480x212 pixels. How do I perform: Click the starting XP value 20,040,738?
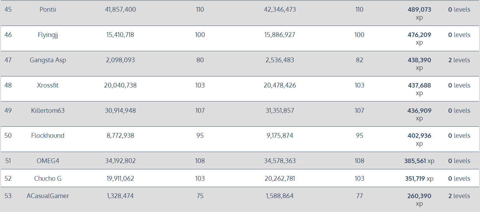coord(120,85)
